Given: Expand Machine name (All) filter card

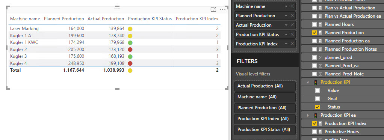Looking at the screenshot, I should tap(265, 97).
